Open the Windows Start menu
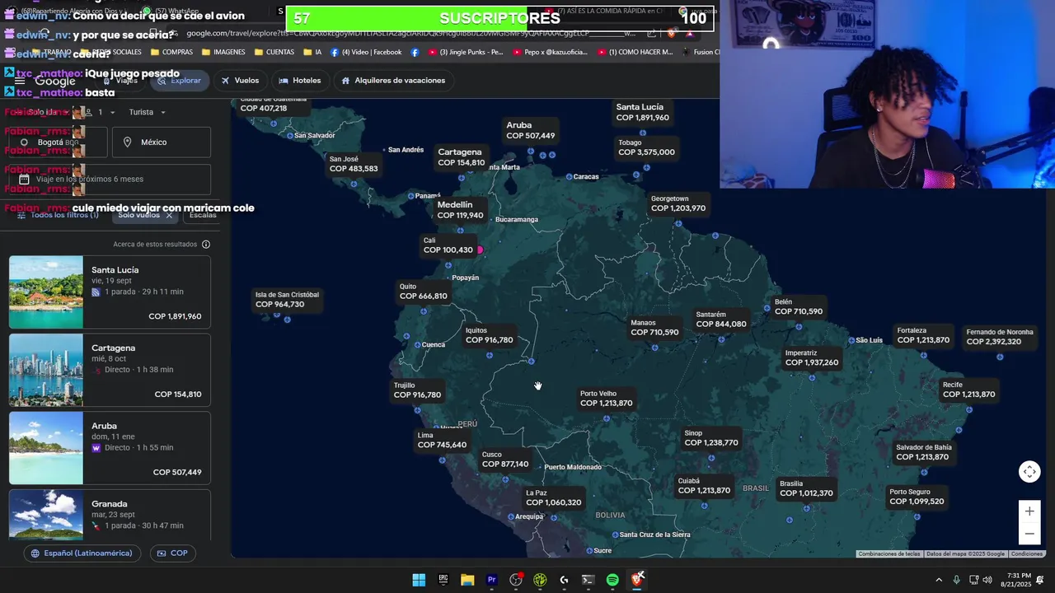Viewport: 1055px width, 593px height. pos(419,580)
